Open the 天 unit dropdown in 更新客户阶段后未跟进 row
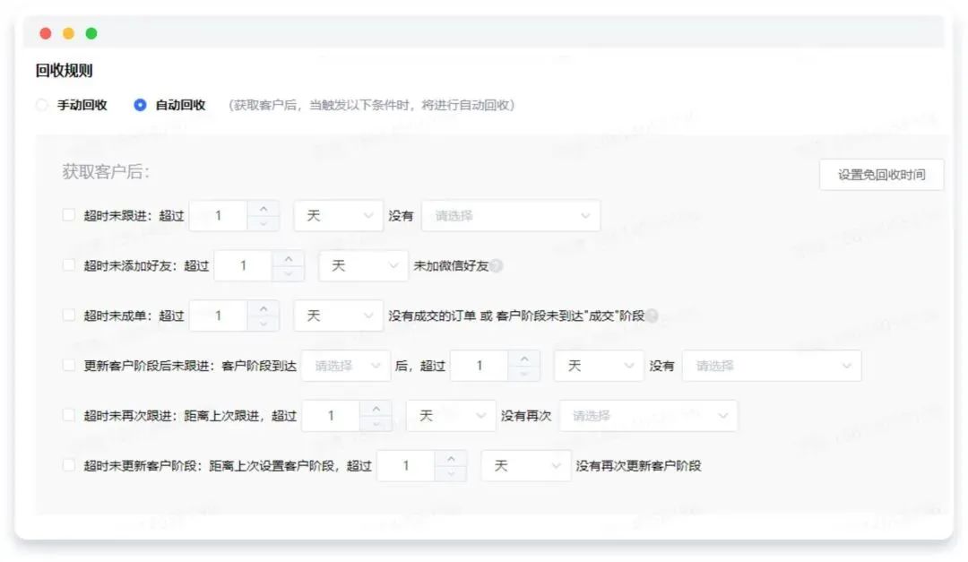 click(599, 366)
